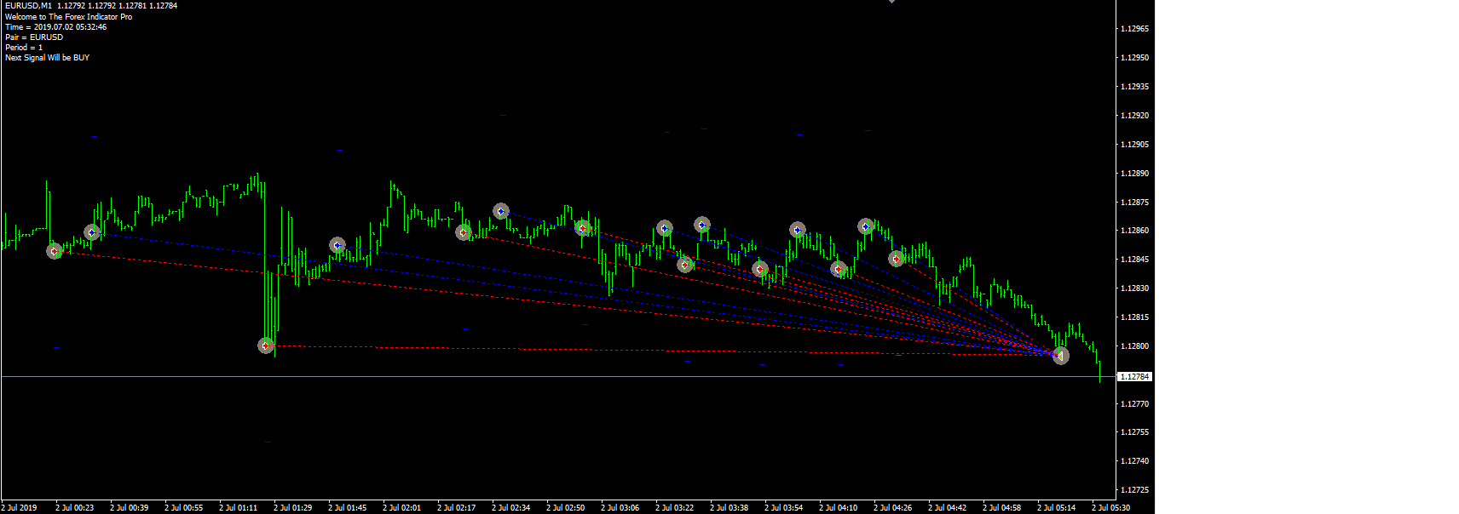
Task: Click the '2 Jul 02:01' time axis label
Action: [401, 508]
